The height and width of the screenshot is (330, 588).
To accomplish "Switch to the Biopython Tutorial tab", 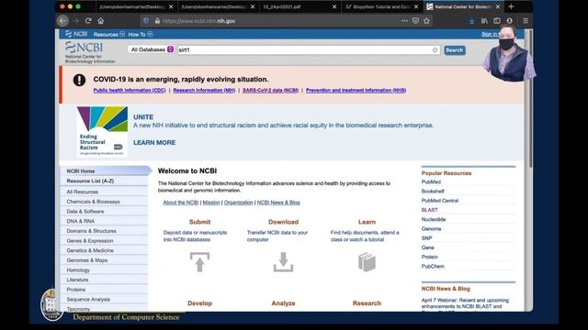I will (x=382, y=6).
